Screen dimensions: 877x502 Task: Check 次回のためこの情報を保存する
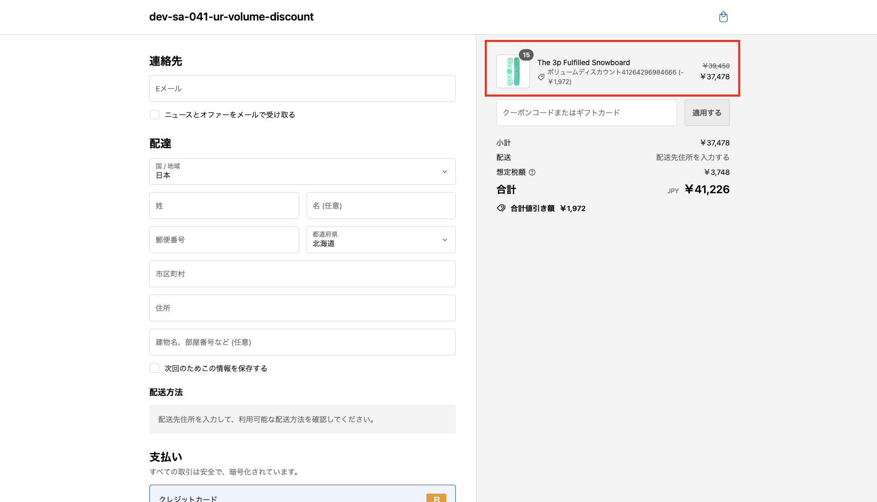154,368
